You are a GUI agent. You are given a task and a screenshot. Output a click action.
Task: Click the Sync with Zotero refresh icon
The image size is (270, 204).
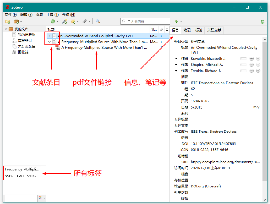click(x=262, y=21)
